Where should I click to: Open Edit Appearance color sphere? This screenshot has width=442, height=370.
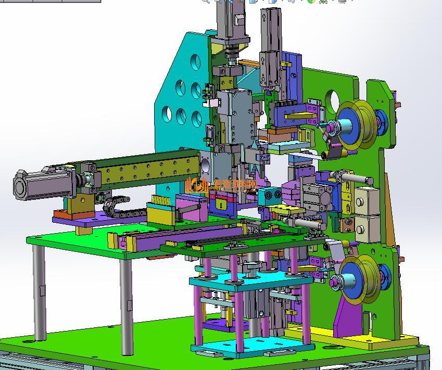[311, 1]
